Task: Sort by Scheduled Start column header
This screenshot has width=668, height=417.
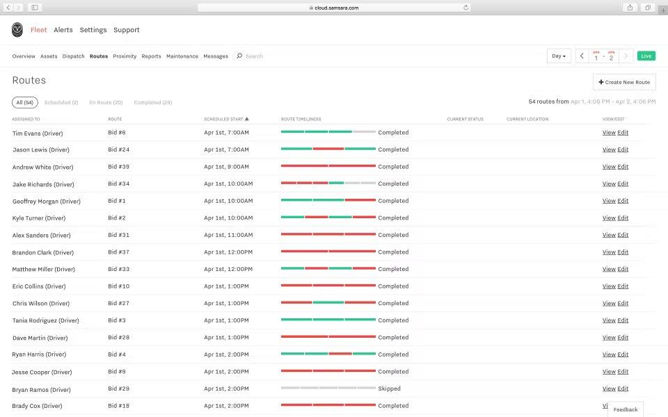Action: 225,119
